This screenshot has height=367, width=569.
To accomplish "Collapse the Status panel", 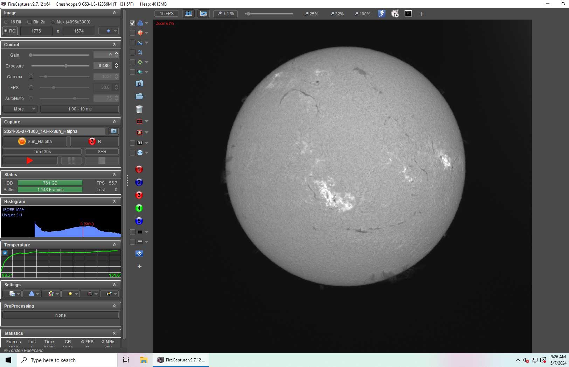I will pos(114,175).
